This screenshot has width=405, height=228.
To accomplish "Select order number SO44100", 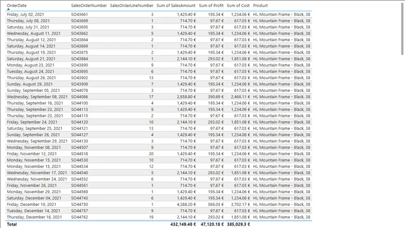I will 80,103.
